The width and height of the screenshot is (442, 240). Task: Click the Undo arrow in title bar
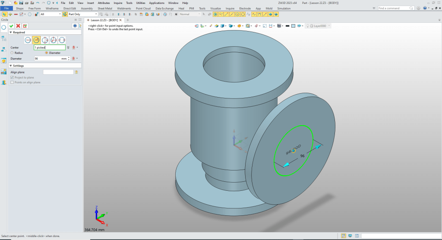click(38, 3)
